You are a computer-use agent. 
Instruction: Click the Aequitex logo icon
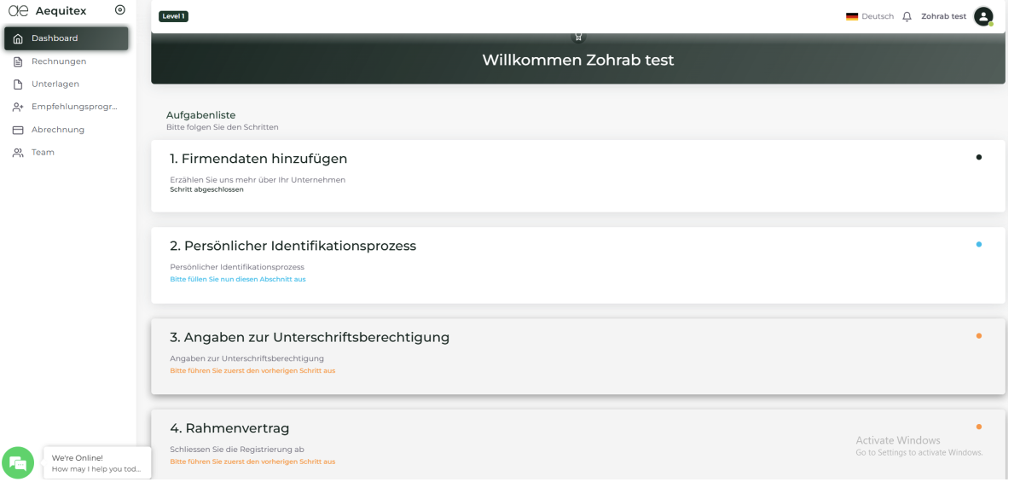click(18, 11)
